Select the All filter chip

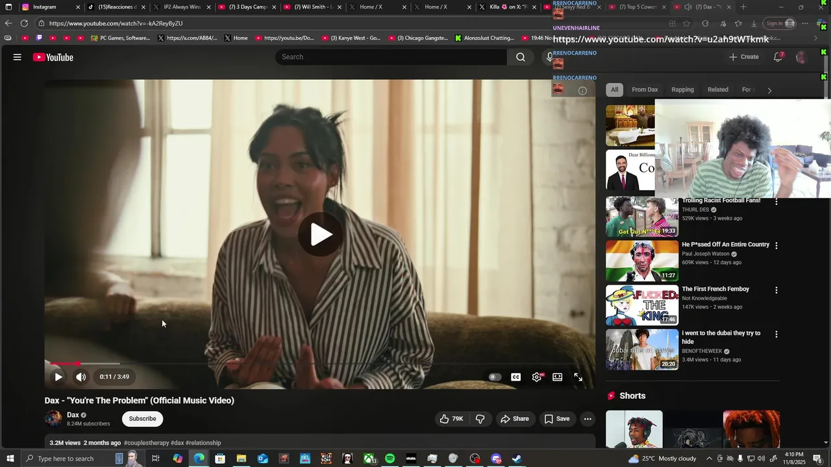point(614,90)
